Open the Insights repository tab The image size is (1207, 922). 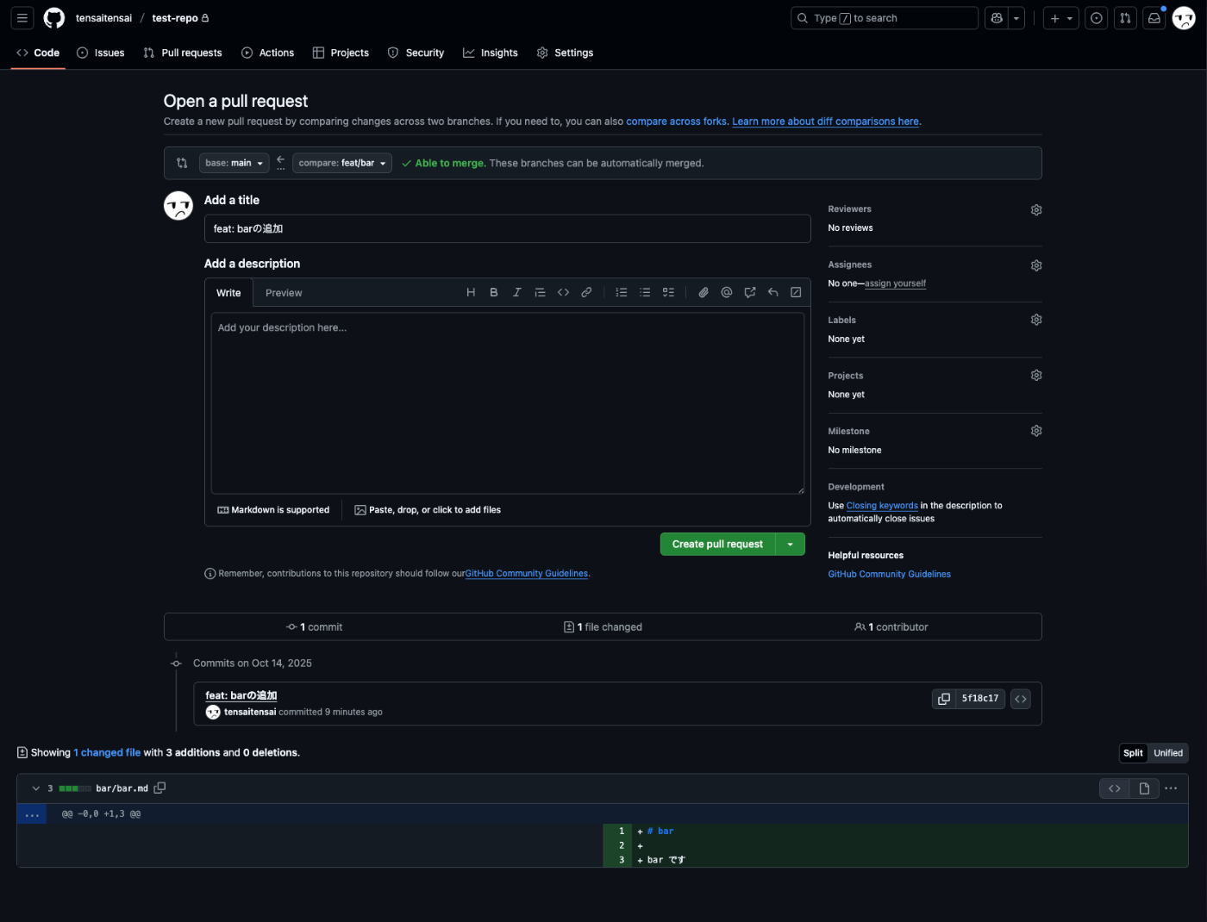pyautogui.click(x=491, y=53)
